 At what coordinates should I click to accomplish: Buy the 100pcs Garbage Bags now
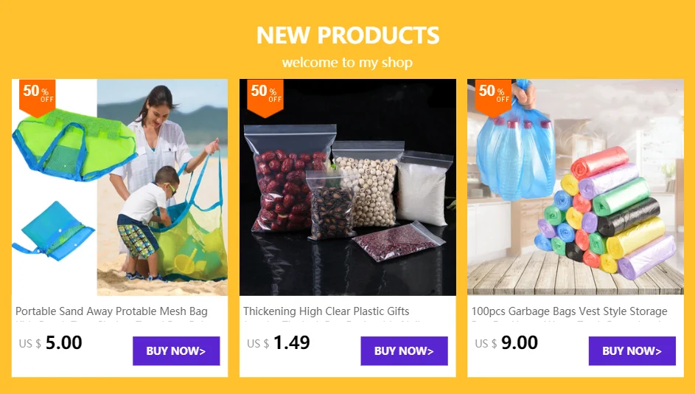click(x=632, y=351)
